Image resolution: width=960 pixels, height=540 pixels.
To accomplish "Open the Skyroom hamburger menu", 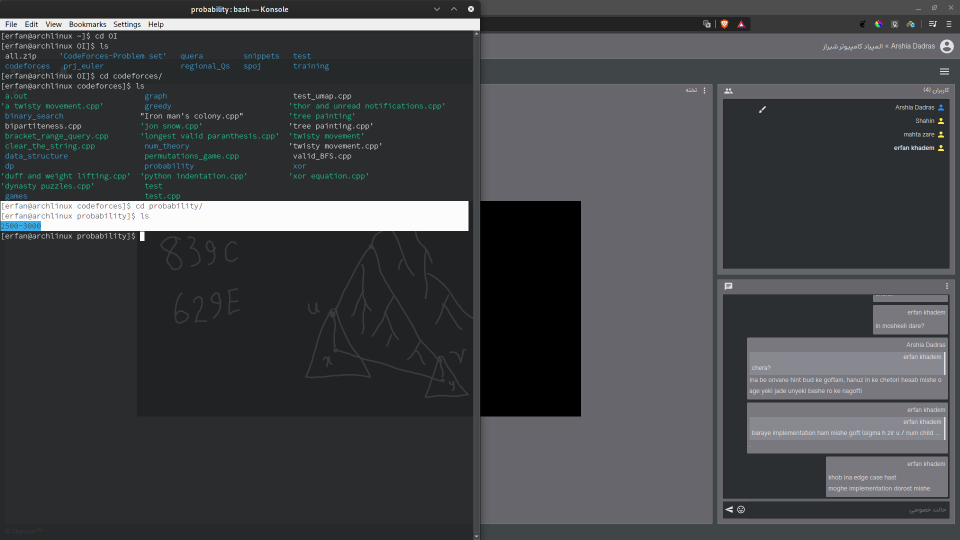I will point(944,71).
